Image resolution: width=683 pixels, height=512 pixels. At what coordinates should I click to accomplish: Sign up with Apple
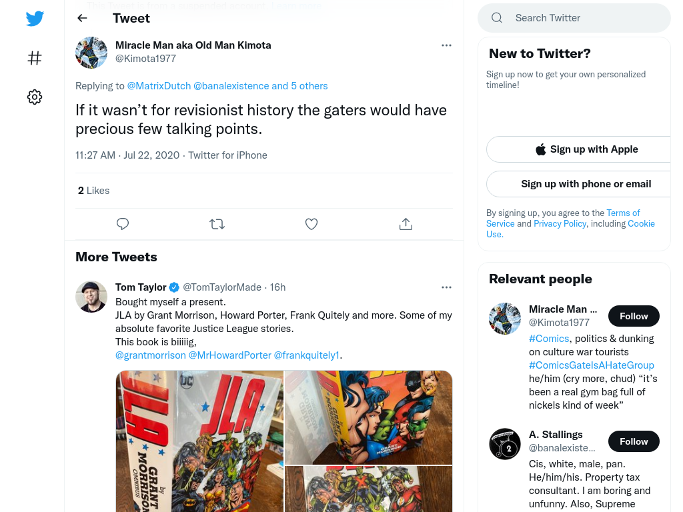tap(587, 149)
